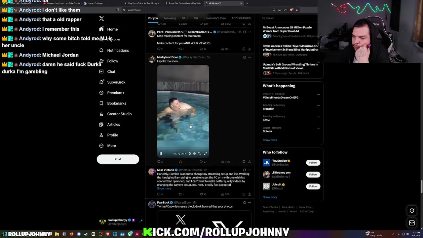Go to Home in the sidebar
Viewport: 423px width, 238px height.
pos(108,29)
